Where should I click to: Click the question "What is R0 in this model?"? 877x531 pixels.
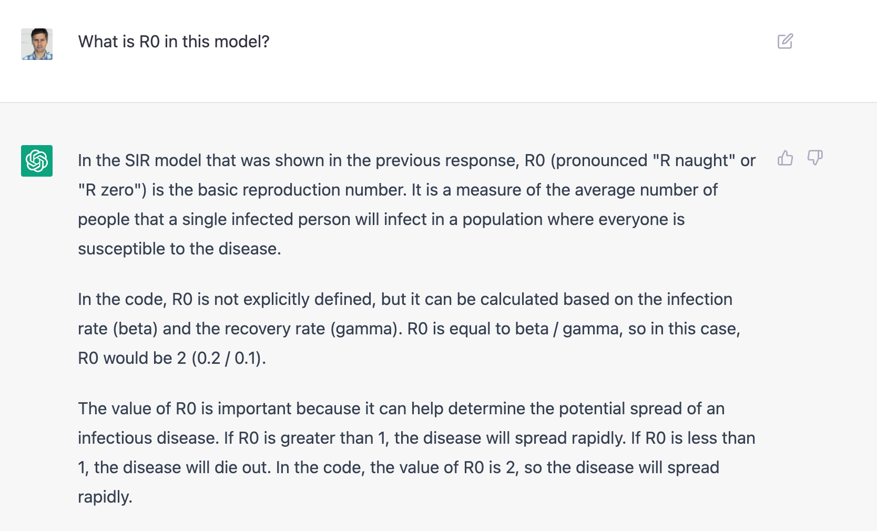174,42
